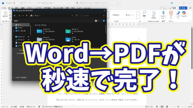Click the Read Mode view icon in status bar
The height and width of the screenshot is (108, 193).
[157, 107]
